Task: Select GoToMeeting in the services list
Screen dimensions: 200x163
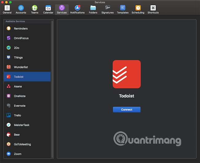Action: point(27,144)
